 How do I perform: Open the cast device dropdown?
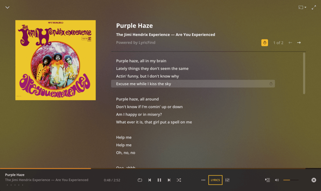[302, 8]
